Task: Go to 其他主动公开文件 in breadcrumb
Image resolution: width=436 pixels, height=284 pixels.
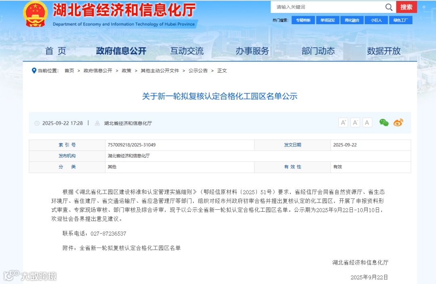Action: pos(160,71)
